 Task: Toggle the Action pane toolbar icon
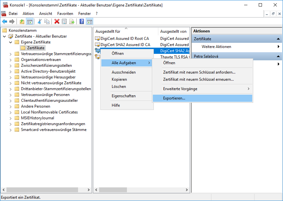point(90,22)
